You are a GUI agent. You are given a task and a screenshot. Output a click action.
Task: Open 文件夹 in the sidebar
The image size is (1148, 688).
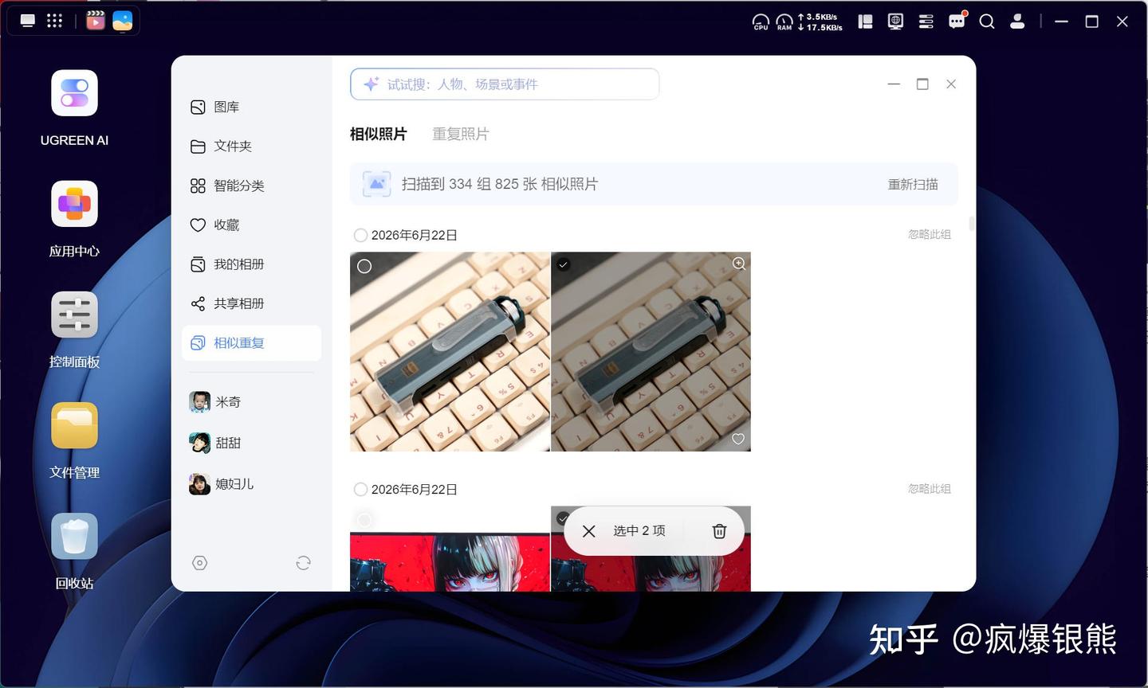[251, 146]
